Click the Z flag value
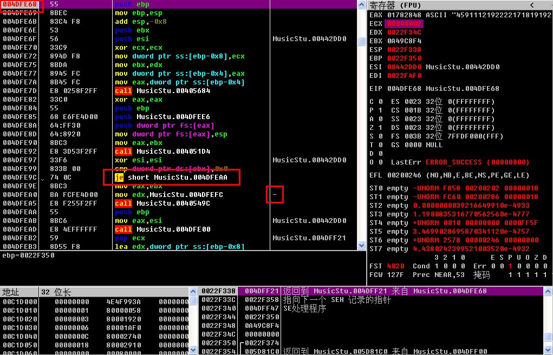This screenshot has height=355, width=553. [381, 128]
